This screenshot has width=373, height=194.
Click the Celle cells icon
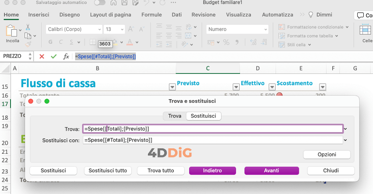366,30
